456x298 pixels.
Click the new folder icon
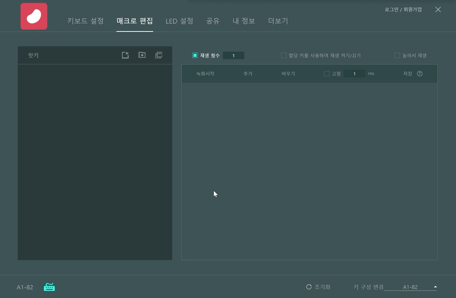[x=142, y=55]
